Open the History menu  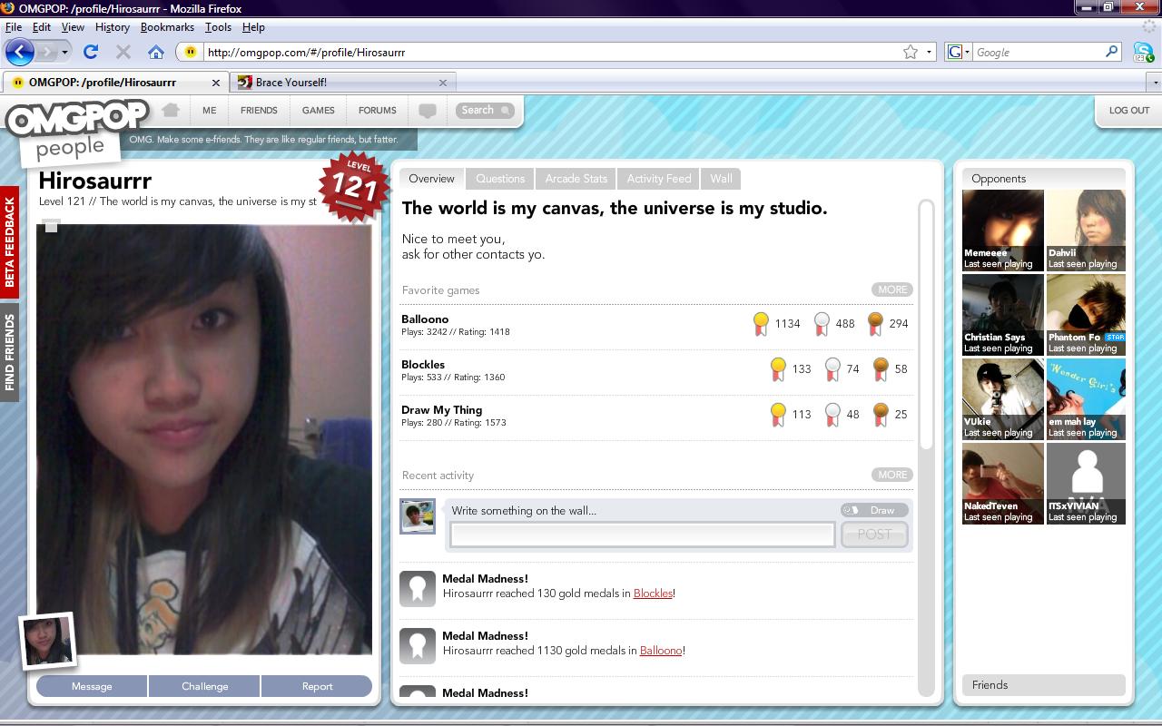coord(113,27)
